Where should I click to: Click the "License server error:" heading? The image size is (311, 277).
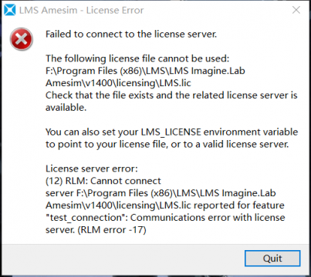click(x=92, y=169)
